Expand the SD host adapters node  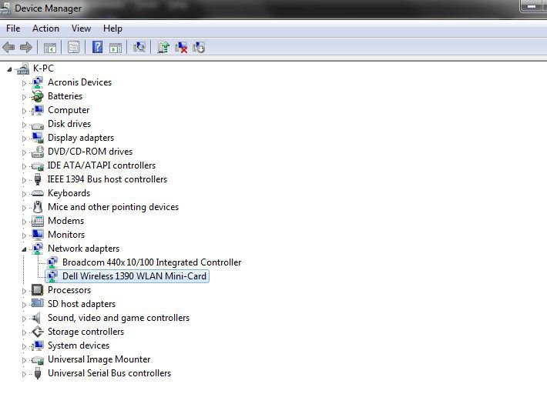[24, 305]
